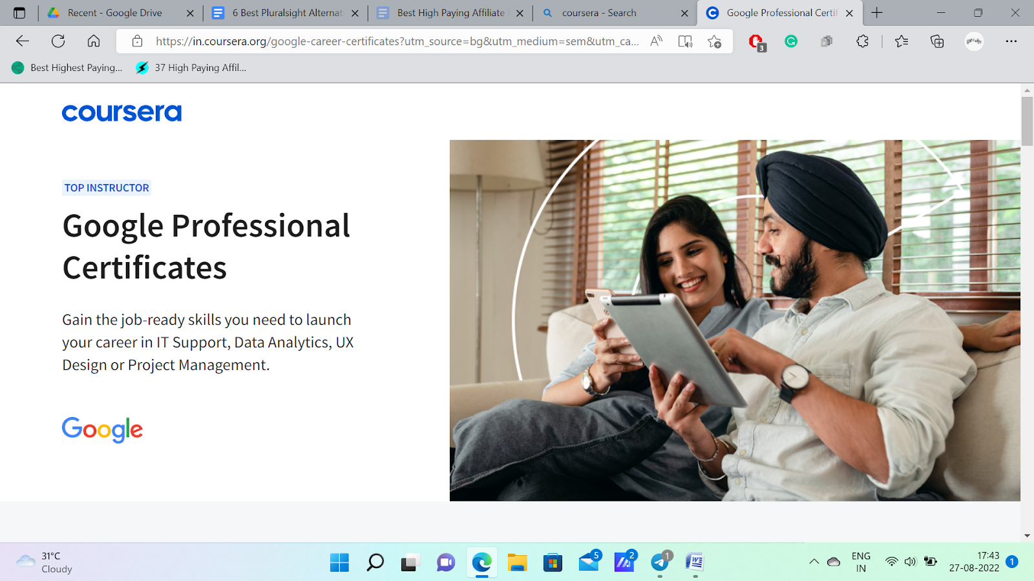Click the gray extension icon beside Grammarly
1034x581 pixels.
[827, 41]
